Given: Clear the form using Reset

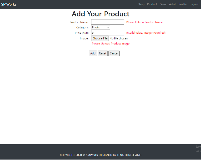Looking at the screenshot, I should click(x=103, y=53).
